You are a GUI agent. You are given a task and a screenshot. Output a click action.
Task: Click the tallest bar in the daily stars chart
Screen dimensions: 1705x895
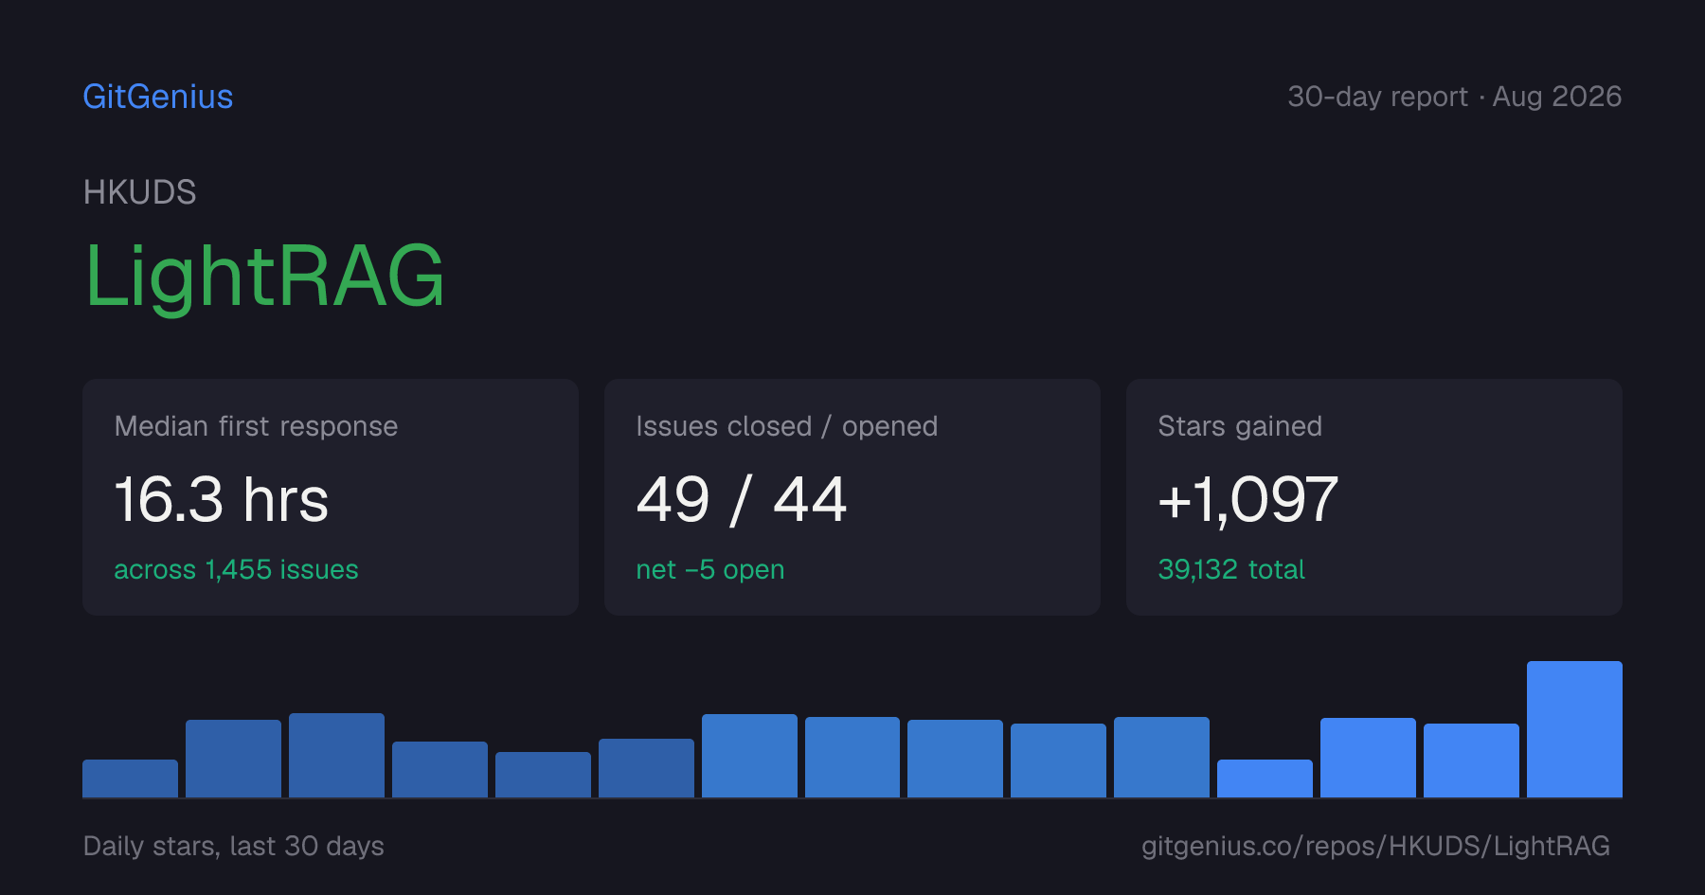pyautogui.click(x=1574, y=729)
